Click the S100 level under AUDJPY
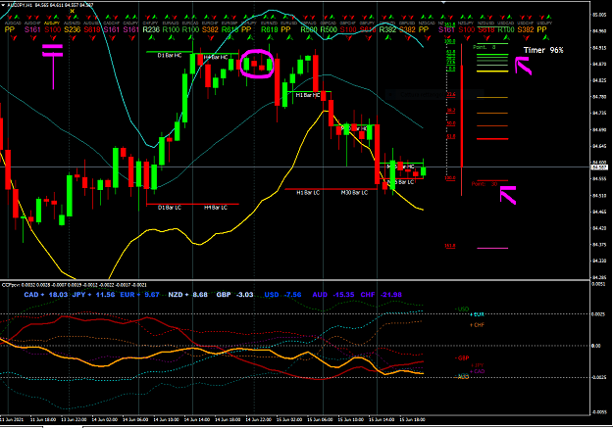The image size is (613, 428). [x=52, y=29]
